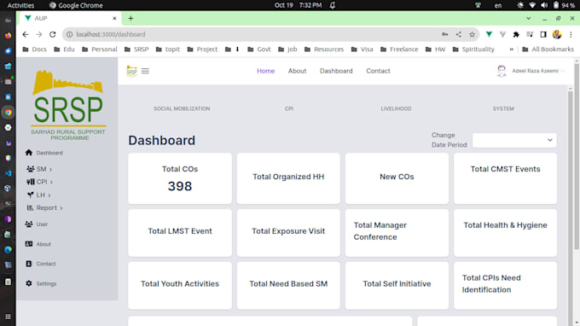Open Total CPIs Need Identification card

(x=505, y=285)
